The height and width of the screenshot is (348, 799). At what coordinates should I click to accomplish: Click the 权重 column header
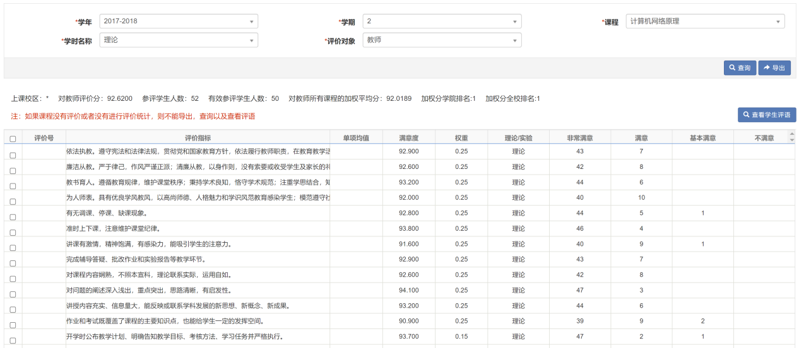461,137
